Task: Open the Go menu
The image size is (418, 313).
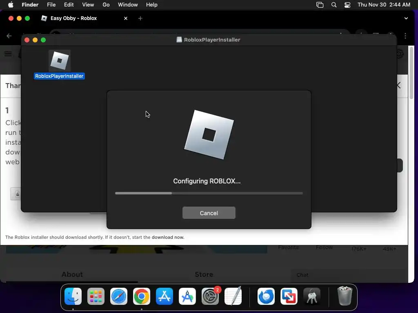Action: tap(106, 4)
